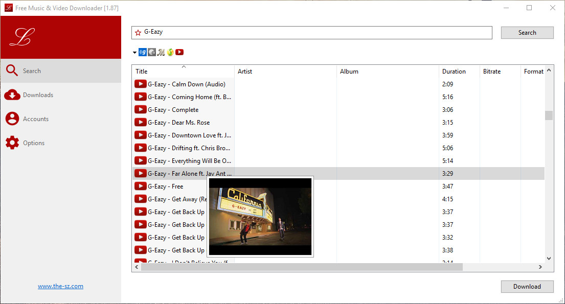The height and width of the screenshot is (304, 565).
Task: Click YouTube icon of Drifting ft. Chris Bro... row
Action: click(x=141, y=148)
